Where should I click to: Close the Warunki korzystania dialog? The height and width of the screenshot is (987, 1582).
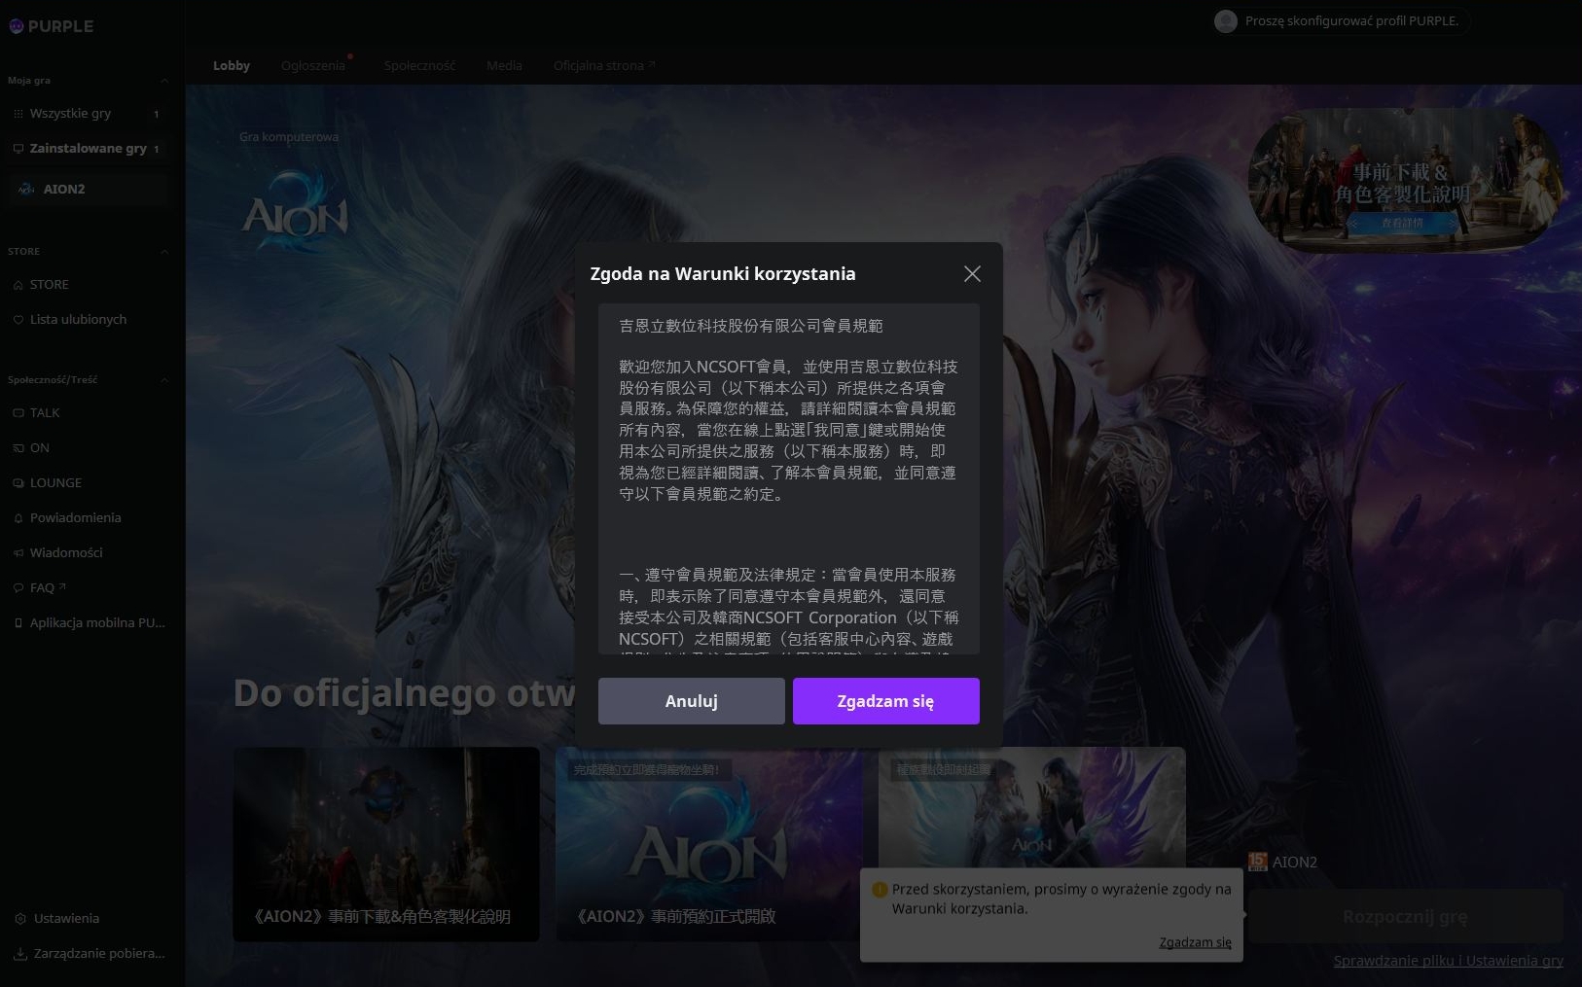[971, 274]
